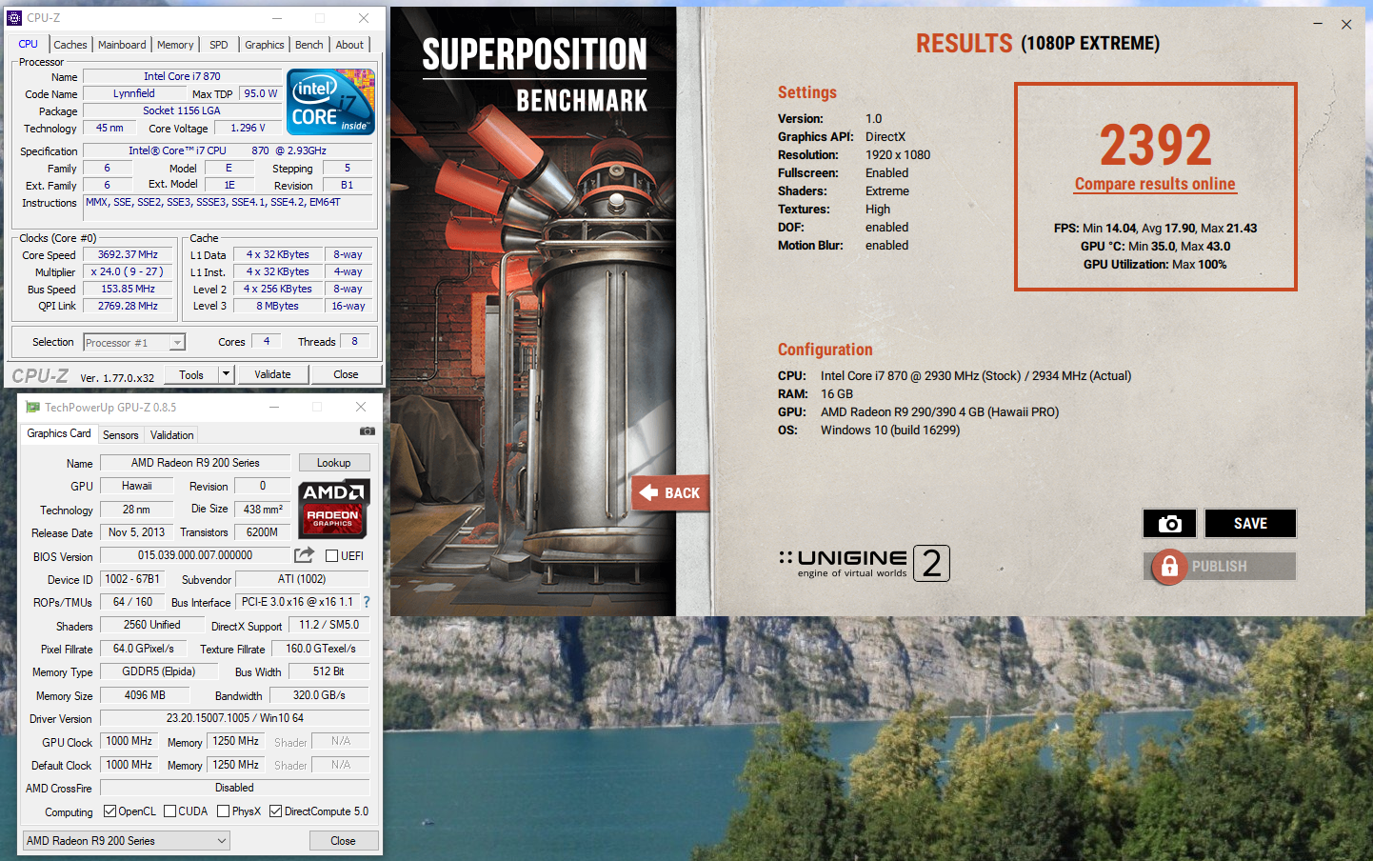Image resolution: width=1373 pixels, height=861 pixels.
Task: Click the Memory Type value GDDR5 (Elpida)
Action: click(159, 671)
